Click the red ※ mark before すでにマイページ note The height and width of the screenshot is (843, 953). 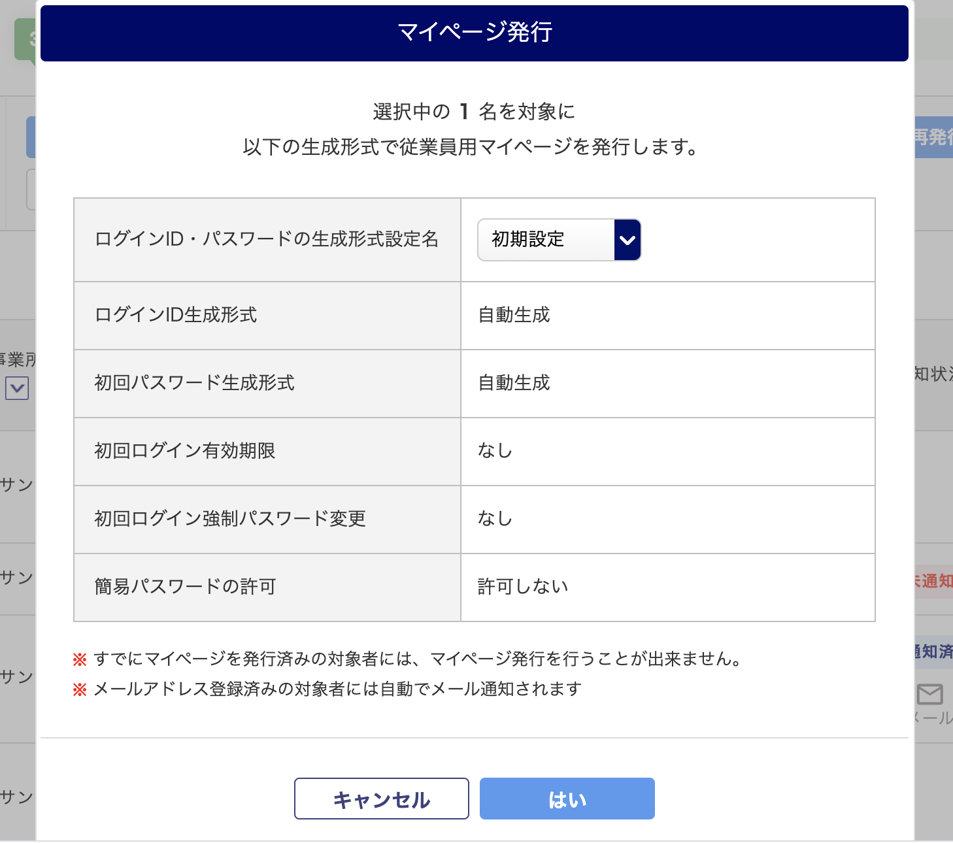click(x=80, y=659)
